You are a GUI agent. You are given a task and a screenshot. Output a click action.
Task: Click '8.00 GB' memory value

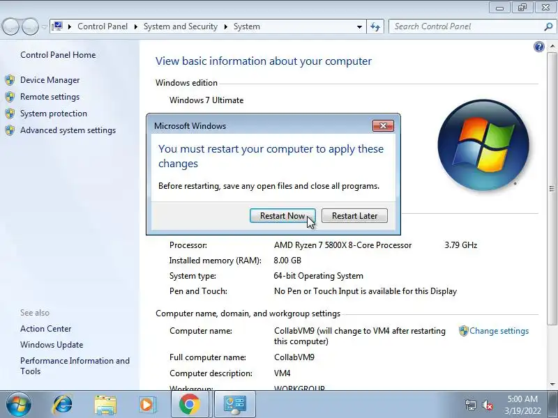pyautogui.click(x=287, y=261)
